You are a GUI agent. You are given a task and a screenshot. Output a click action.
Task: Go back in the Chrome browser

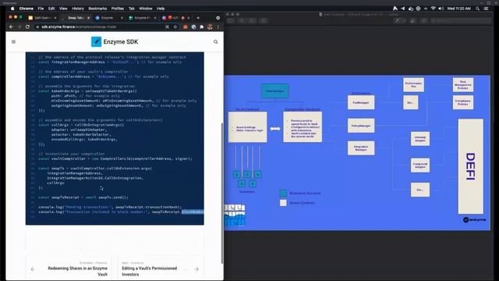[11, 27]
